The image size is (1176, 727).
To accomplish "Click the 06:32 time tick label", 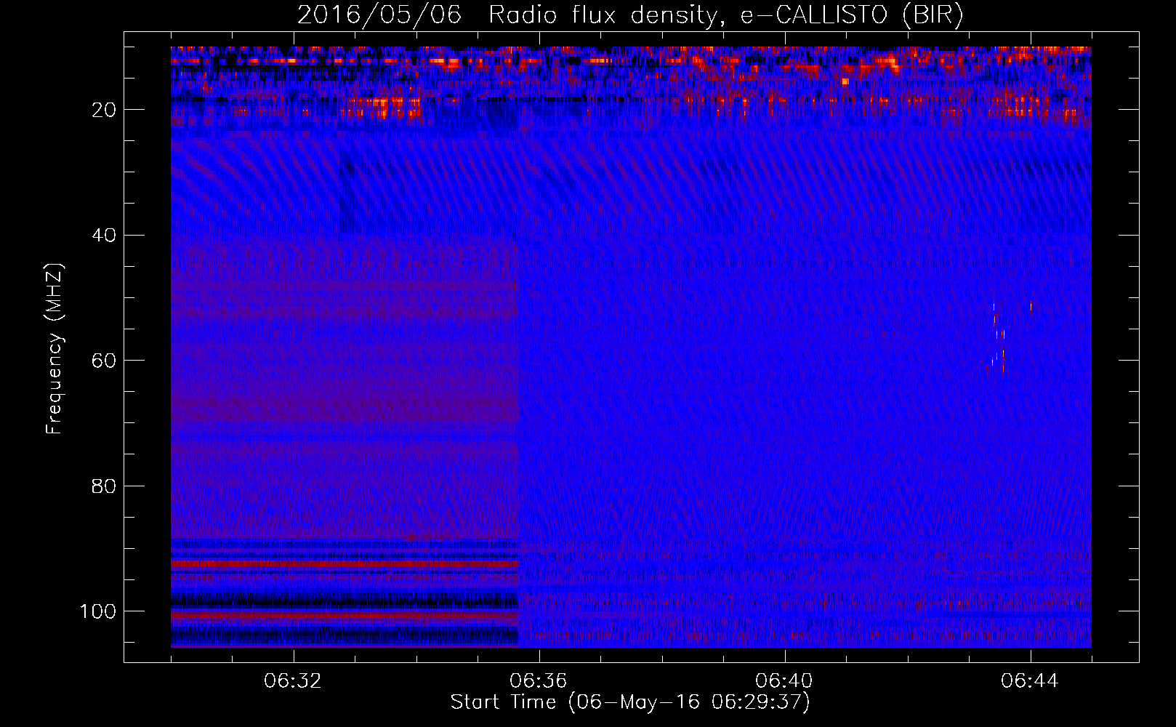I will point(293,681).
